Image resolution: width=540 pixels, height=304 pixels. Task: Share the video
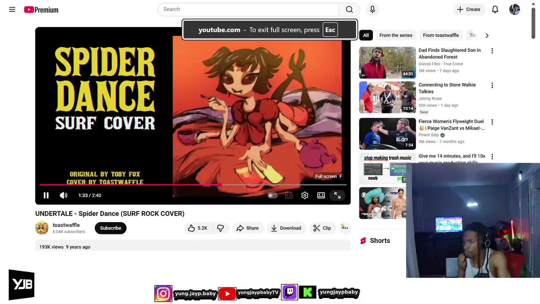tap(248, 228)
